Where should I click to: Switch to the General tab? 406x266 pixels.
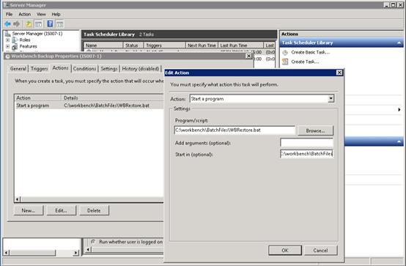[x=18, y=69]
